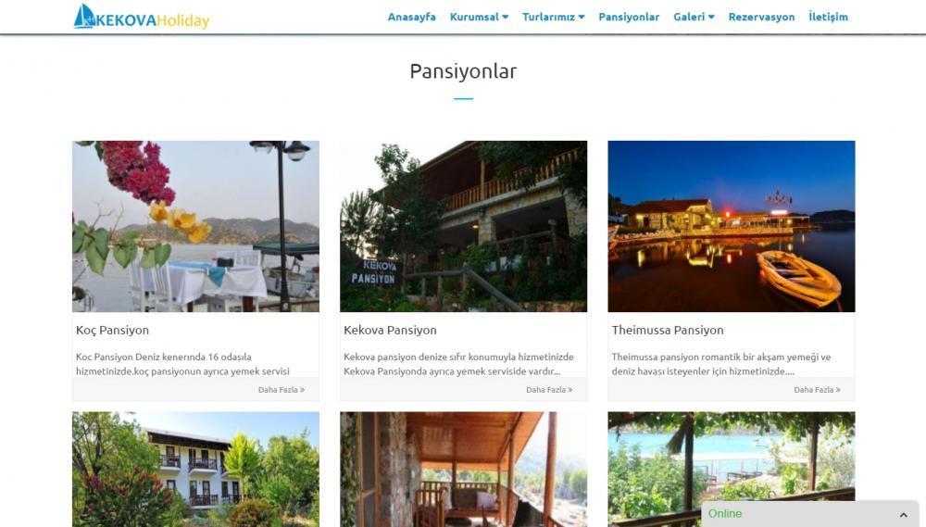Screen dimensions: 926x527
Task: Select Pansiyonlar in the navigation bar
Action: pyautogui.click(x=629, y=17)
